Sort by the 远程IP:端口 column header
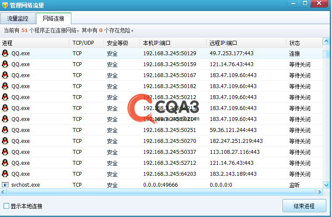332x217 pixels. click(x=246, y=43)
